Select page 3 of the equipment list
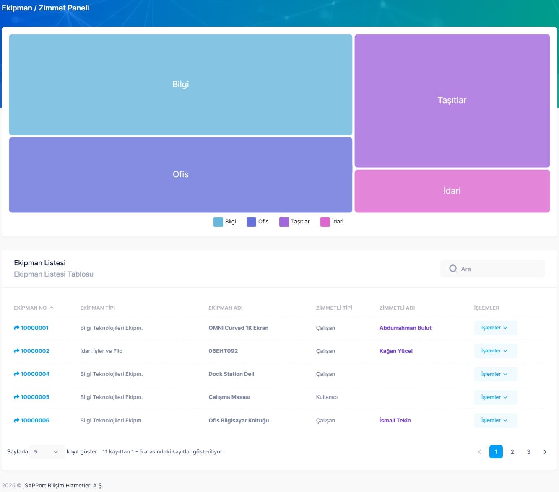The width and height of the screenshot is (559, 492). 528,452
